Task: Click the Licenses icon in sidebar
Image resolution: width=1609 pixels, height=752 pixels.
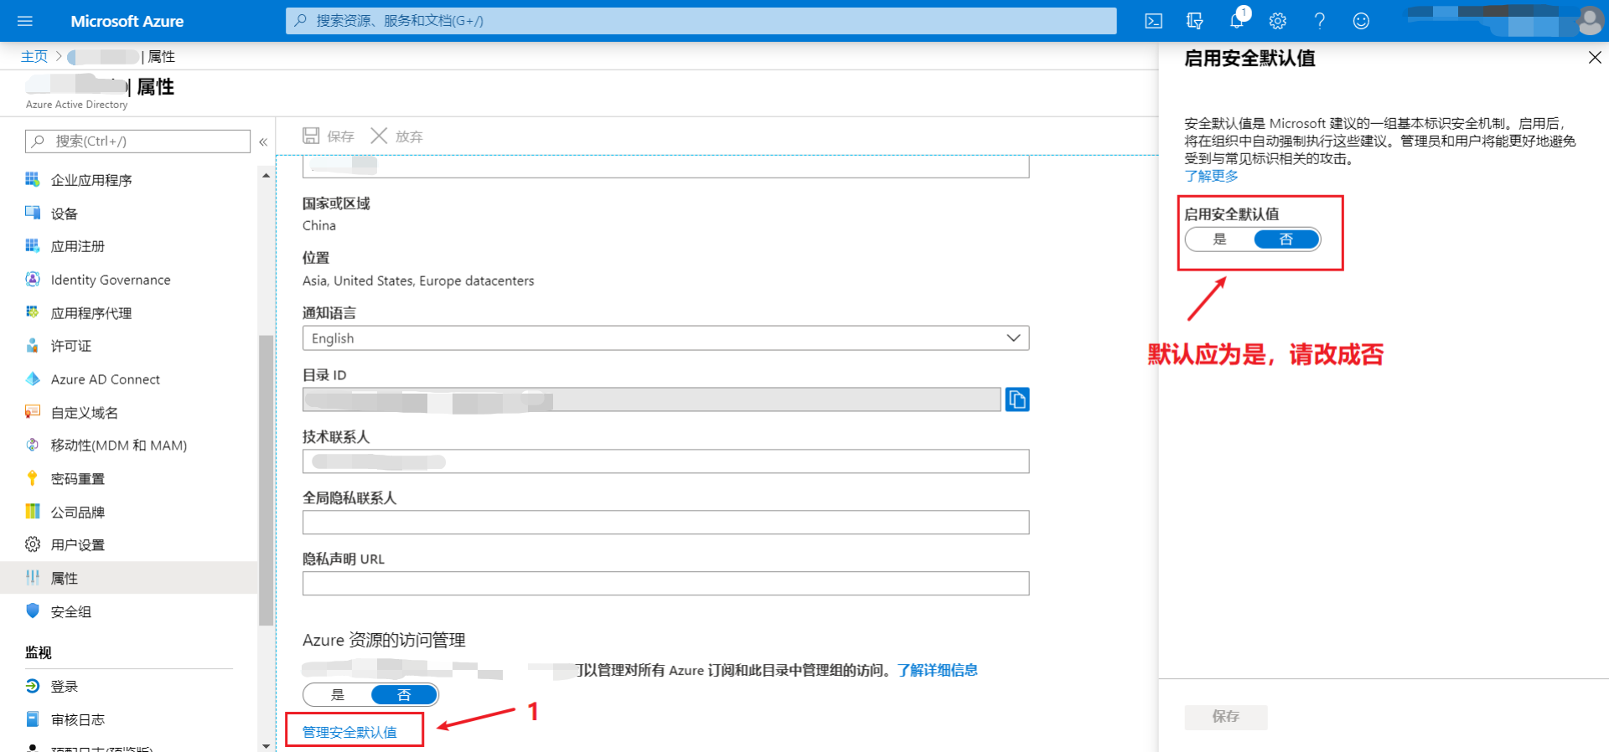Action: [x=33, y=345]
